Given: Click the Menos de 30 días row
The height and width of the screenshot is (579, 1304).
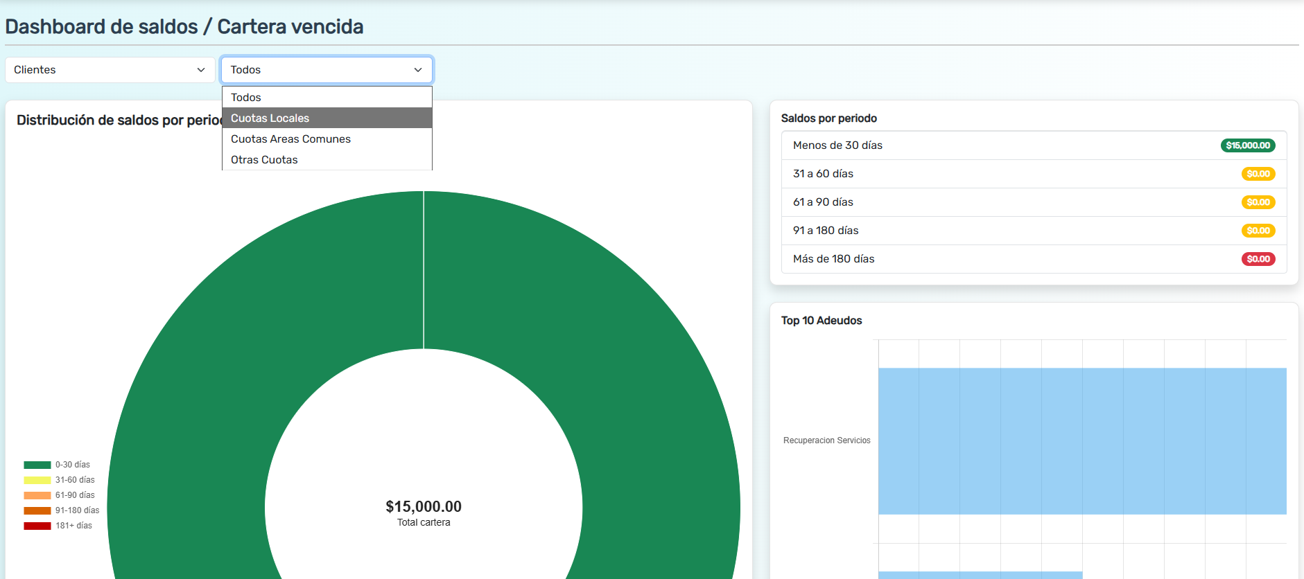Looking at the screenshot, I should click(971, 145).
